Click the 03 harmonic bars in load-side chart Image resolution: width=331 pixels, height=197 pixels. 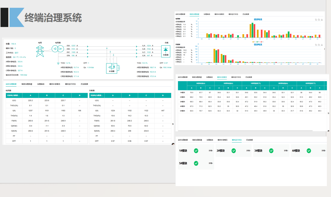pos(216,56)
